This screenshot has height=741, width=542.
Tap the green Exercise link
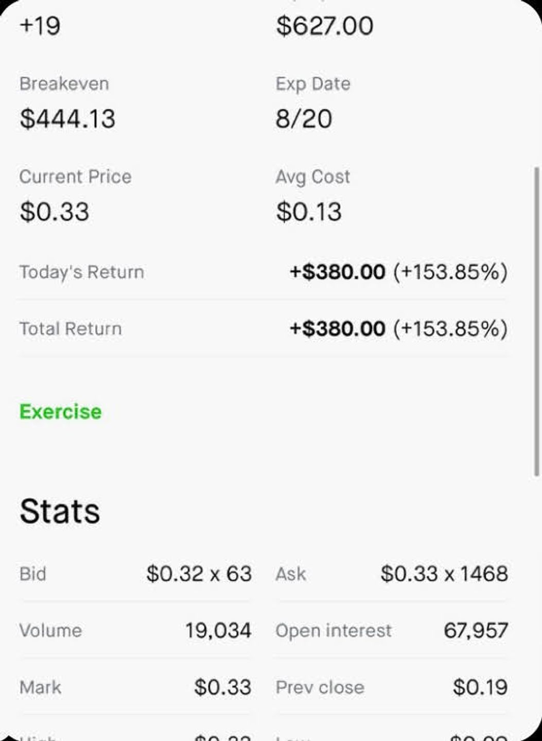pyautogui.click(x=61, y=412)
